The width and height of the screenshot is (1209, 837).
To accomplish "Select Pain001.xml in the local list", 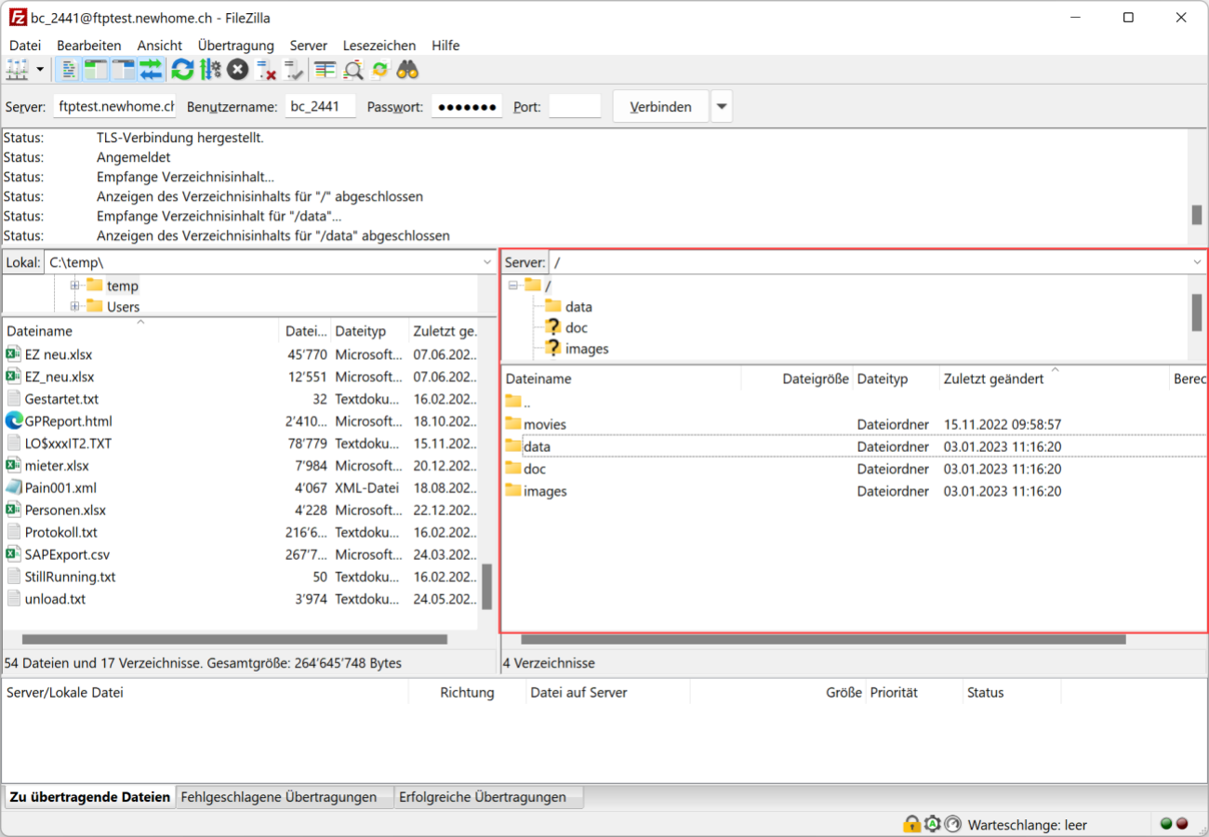I will pyautogui.click(x=60, y=487).
